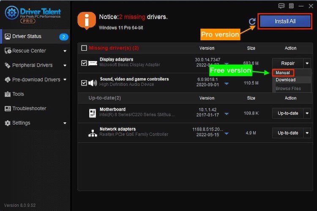Click the Intel(R) 8 Series/C220 SMBus text
Viewport: 317px width, 211px height.
[137, 115]
